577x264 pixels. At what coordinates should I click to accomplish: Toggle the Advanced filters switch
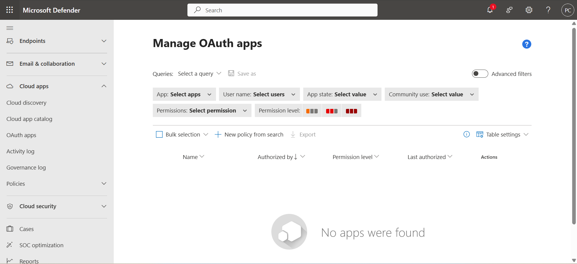(x=480, y=73)
